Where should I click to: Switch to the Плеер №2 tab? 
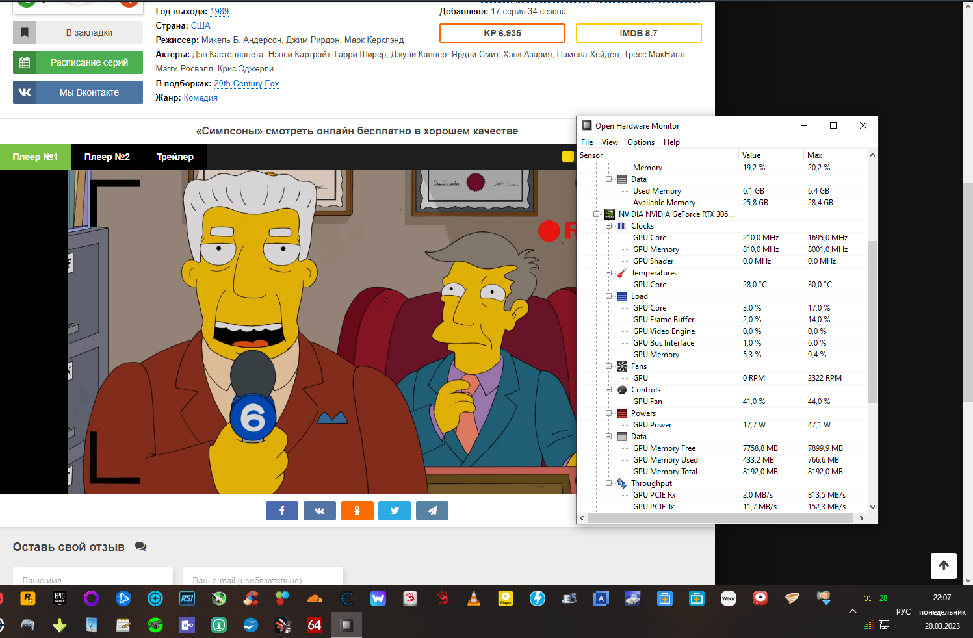click(x=107, y=157)
